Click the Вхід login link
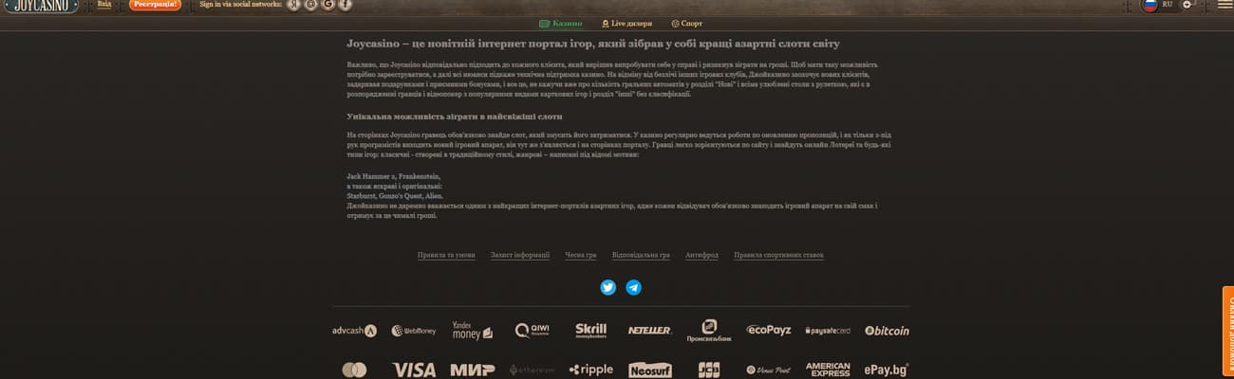The width and height of the screenshot is (1234, 379). point(104,5)
